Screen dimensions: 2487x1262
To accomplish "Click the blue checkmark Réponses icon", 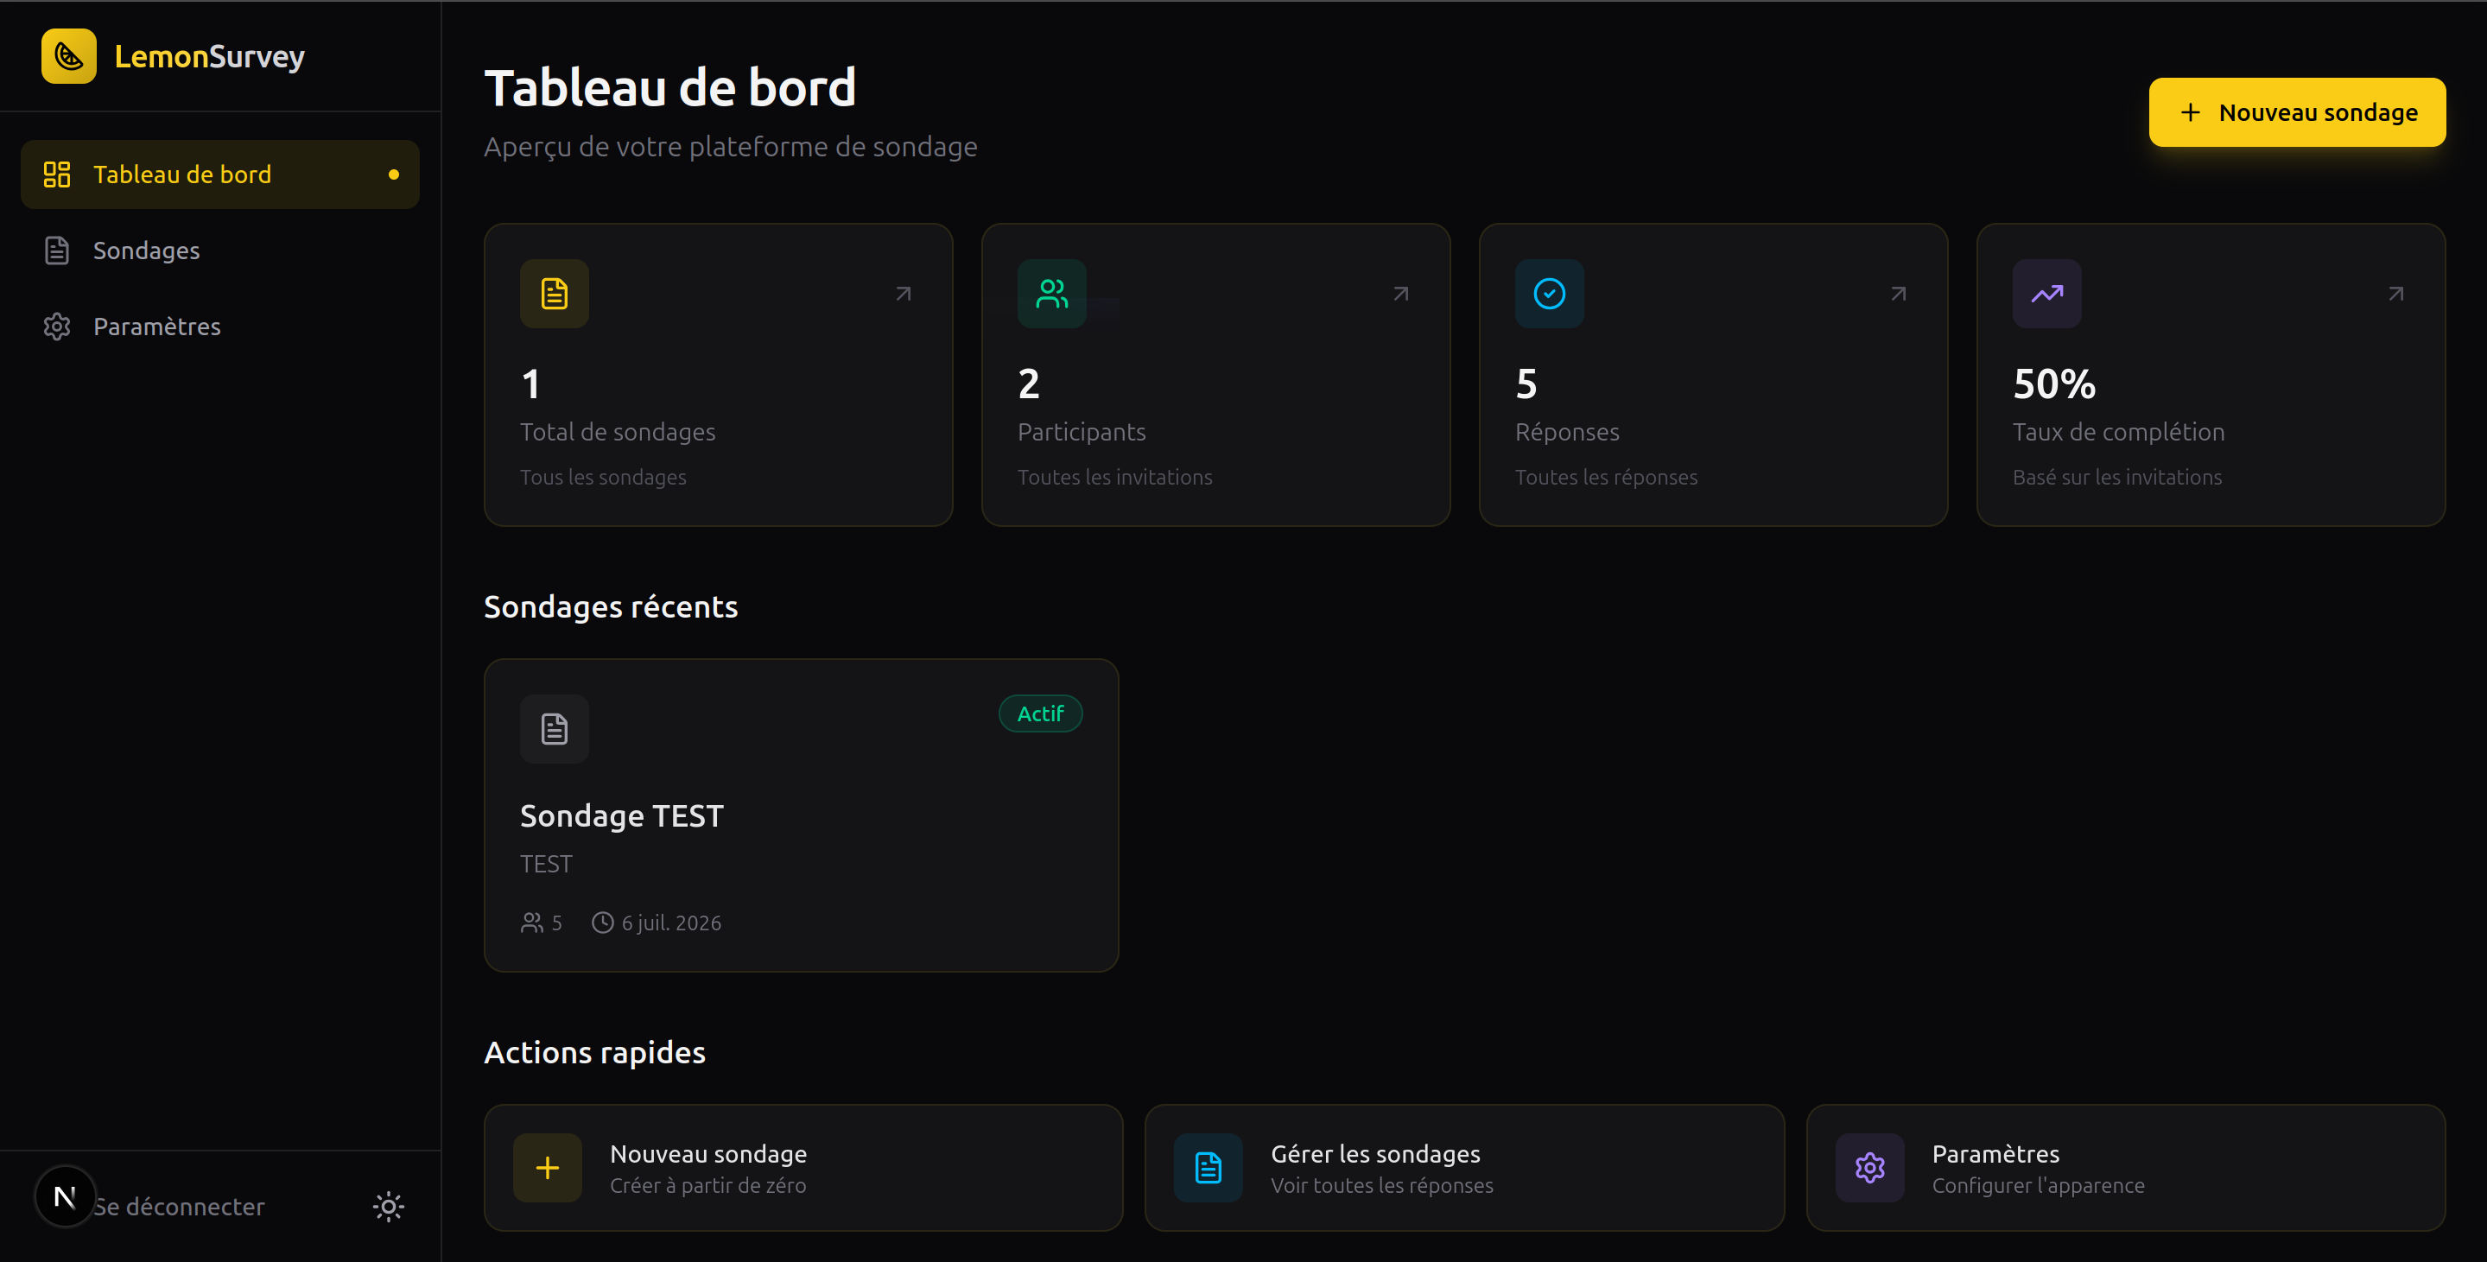I will click(x=1549, y=294).
